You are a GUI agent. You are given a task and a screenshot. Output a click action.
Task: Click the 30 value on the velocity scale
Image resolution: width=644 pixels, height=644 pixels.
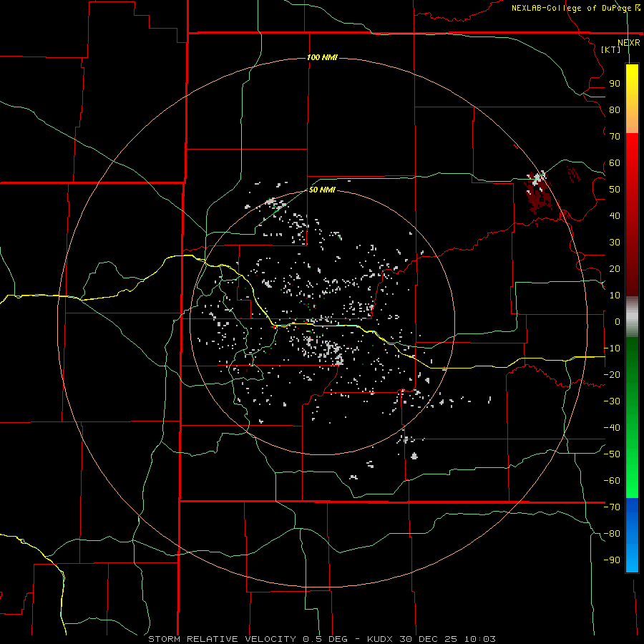[x=615, y=243]
